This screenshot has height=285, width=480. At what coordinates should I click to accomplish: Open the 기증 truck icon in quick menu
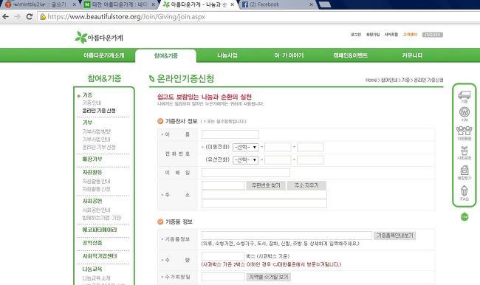coord(464,97)
